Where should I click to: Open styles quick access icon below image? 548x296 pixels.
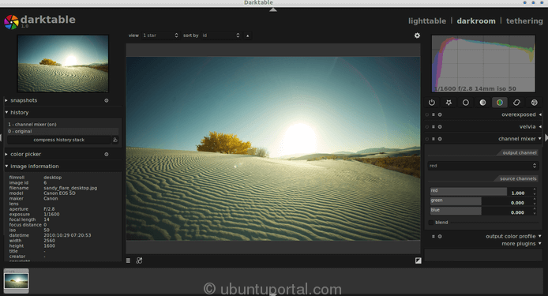click(x=139, y=260)
